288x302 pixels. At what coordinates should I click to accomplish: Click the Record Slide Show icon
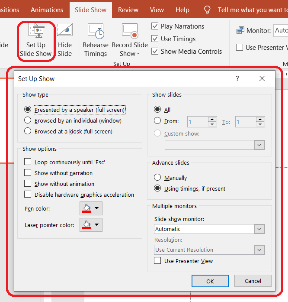point(130,31)
